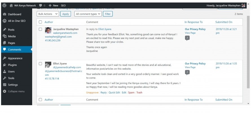Click the Settings sliders icon
This screenshot has width=251, height=113.
(5, 85)
